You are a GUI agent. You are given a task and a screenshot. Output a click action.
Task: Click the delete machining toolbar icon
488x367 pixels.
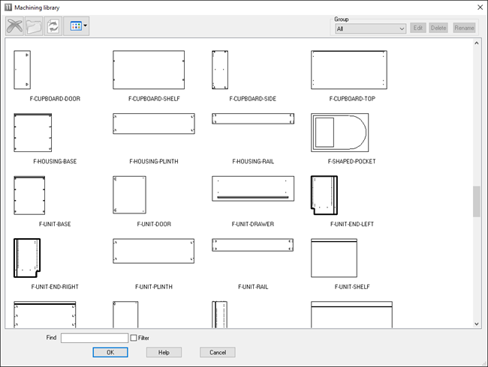pos(14,25)
